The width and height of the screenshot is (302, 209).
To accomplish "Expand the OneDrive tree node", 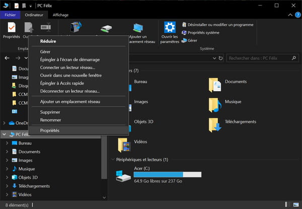I will click(x=4, y=123).
